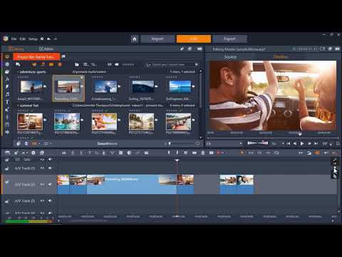Select the music note icon in sidebar

click(7, 94)
